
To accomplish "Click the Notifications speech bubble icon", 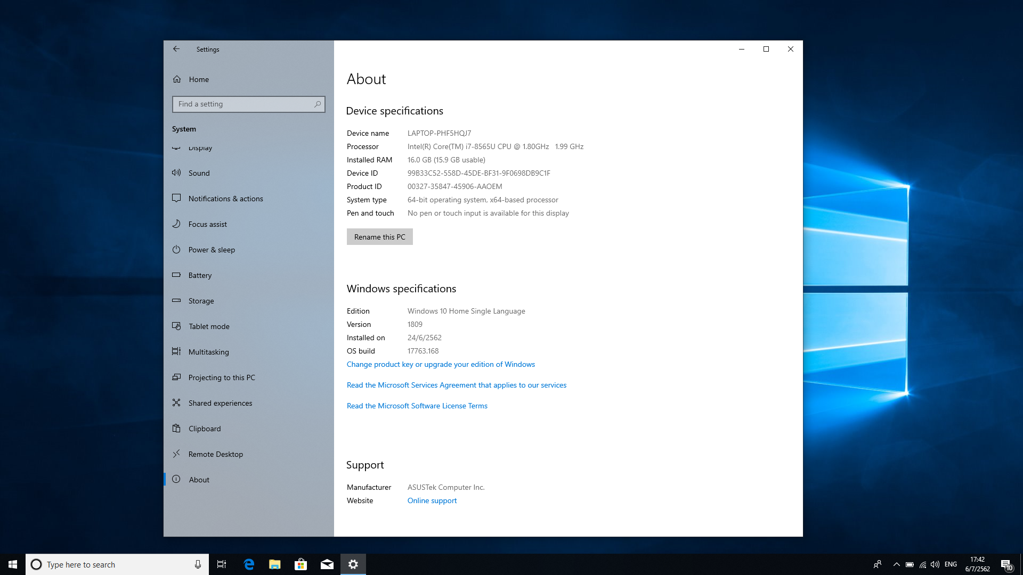I will point(176,198).
